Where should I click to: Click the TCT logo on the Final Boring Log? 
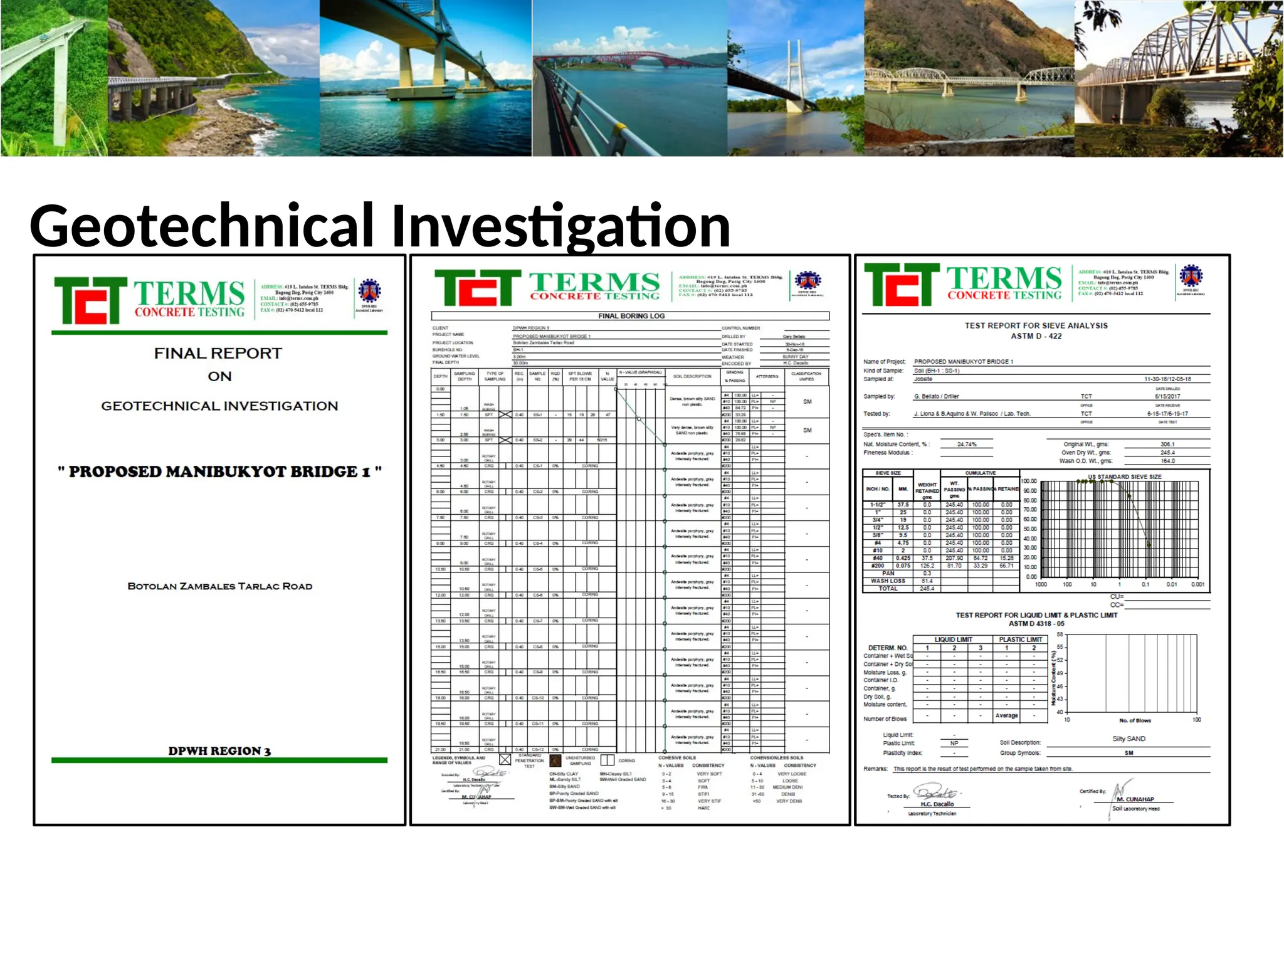pyautogui.click(x=478, y=288)
